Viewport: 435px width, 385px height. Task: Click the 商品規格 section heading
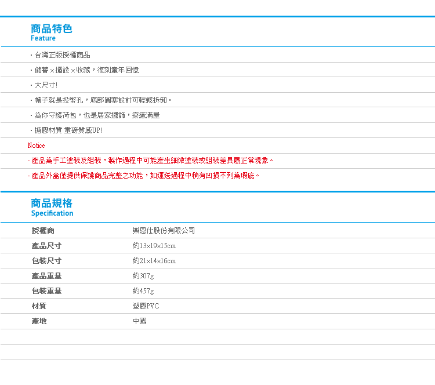pyautogui.click(x=51, y=204)
